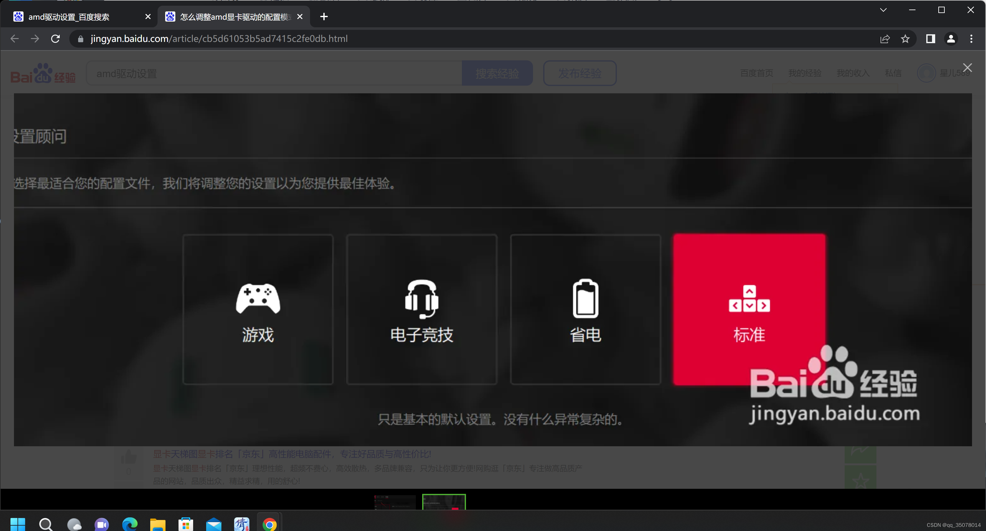Image resolution: width=986 pixels, height=531 pixels.
Task: Open the 显卡天梯图显卡排名 advertisement link
Action: 292,454
